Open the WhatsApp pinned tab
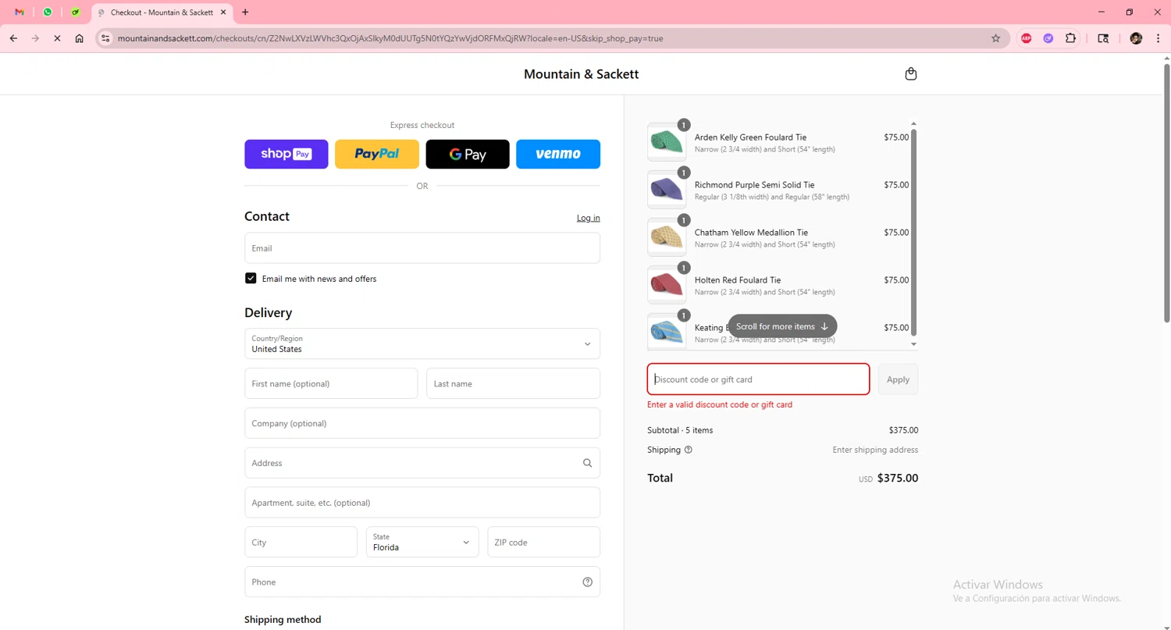1171x630 pixels. [x=48, y=12]
